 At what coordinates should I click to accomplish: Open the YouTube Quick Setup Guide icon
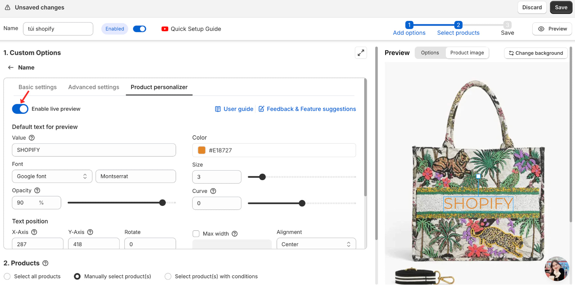[x=165, y=29]
